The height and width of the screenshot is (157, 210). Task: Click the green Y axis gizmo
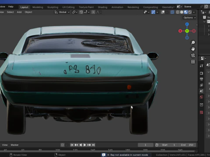[x=187, y=31]
